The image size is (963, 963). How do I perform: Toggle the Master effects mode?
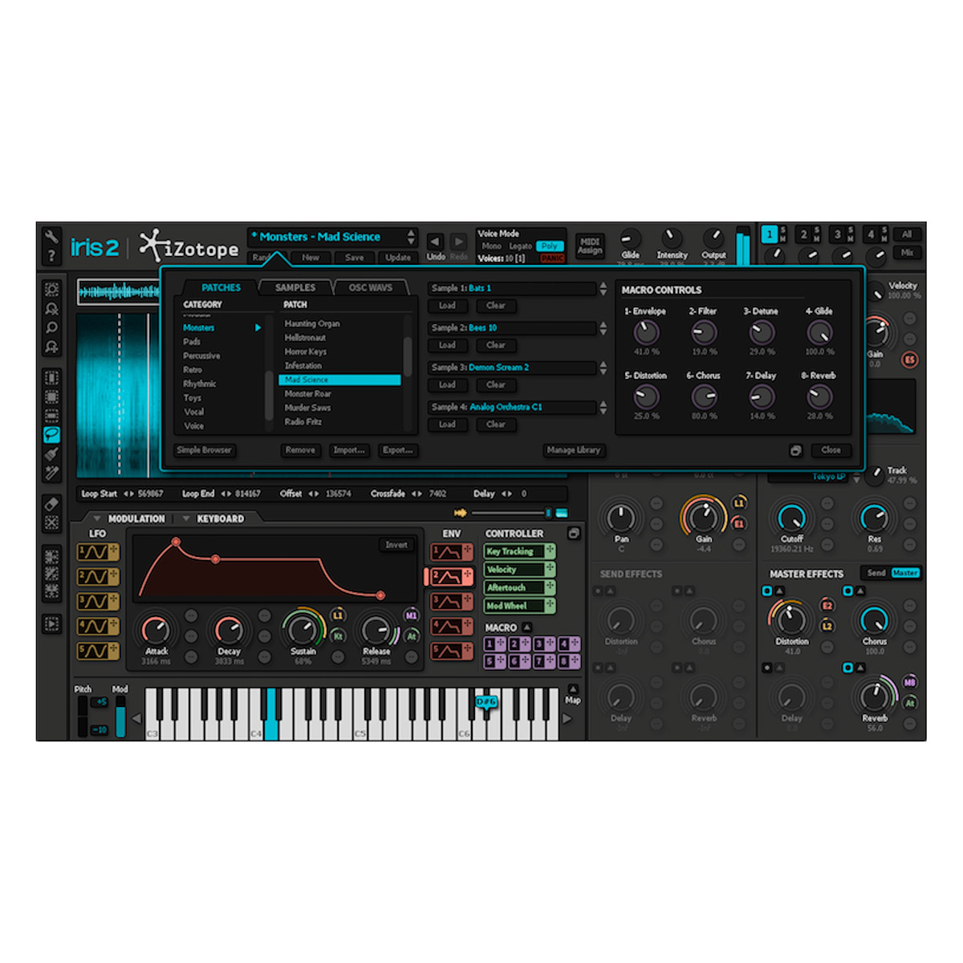click(x=905, y=573)
